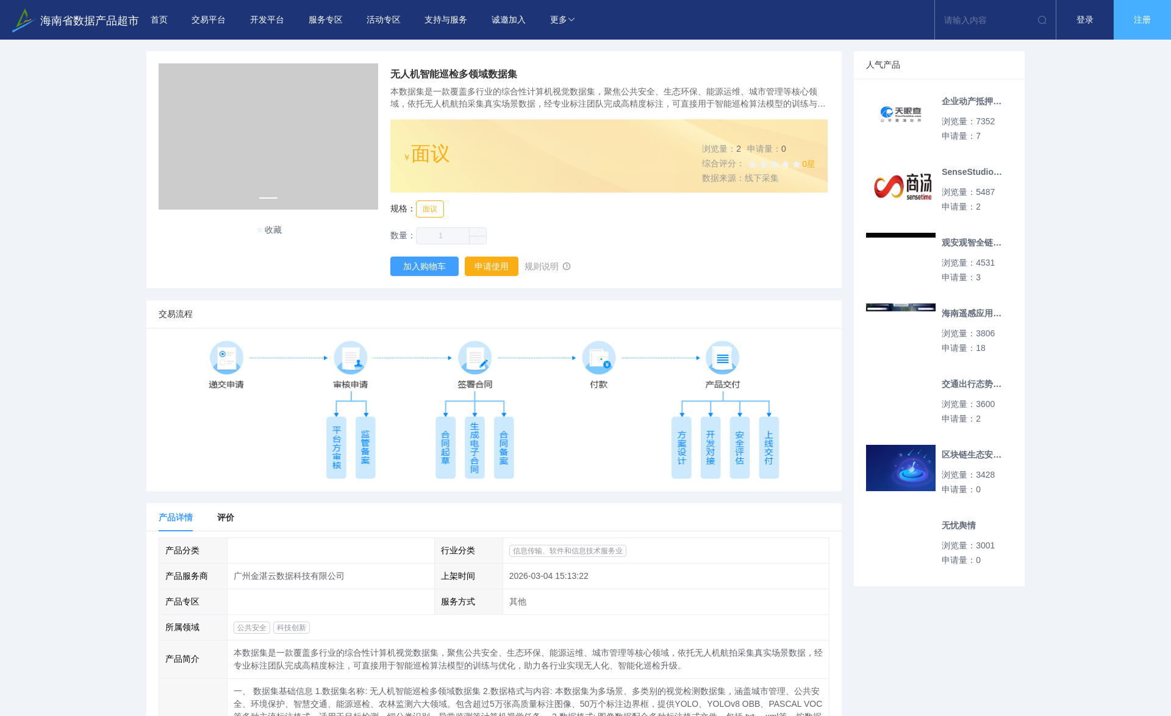
Task: Open 交通出行态势 product title
Action: coord(972,384)
